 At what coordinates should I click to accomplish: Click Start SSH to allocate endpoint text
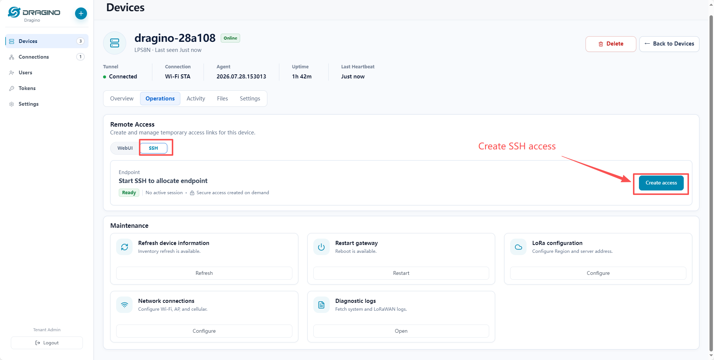point(163,181)
